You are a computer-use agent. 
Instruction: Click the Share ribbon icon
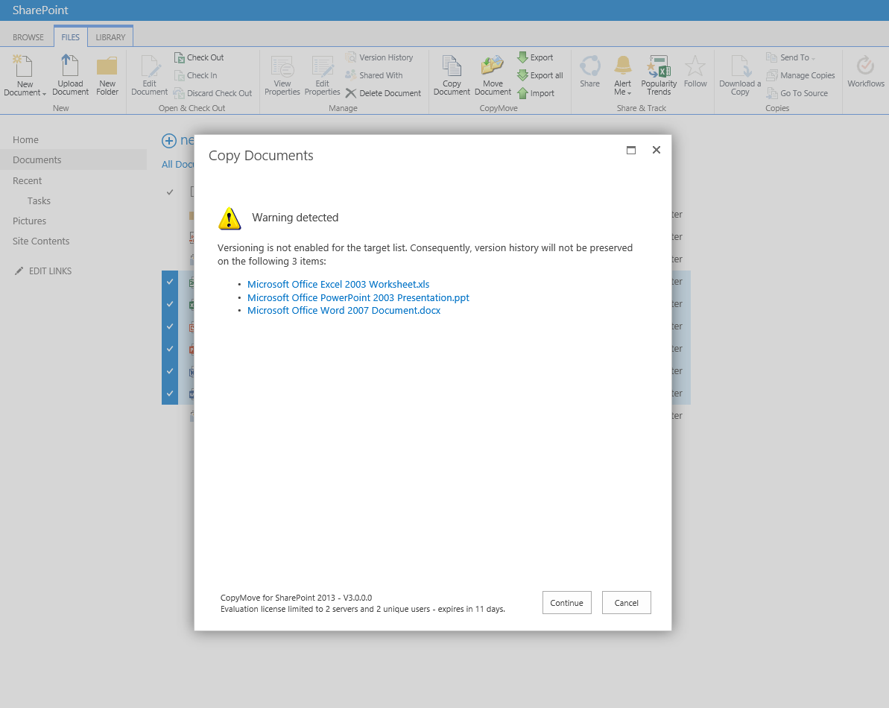589,72
